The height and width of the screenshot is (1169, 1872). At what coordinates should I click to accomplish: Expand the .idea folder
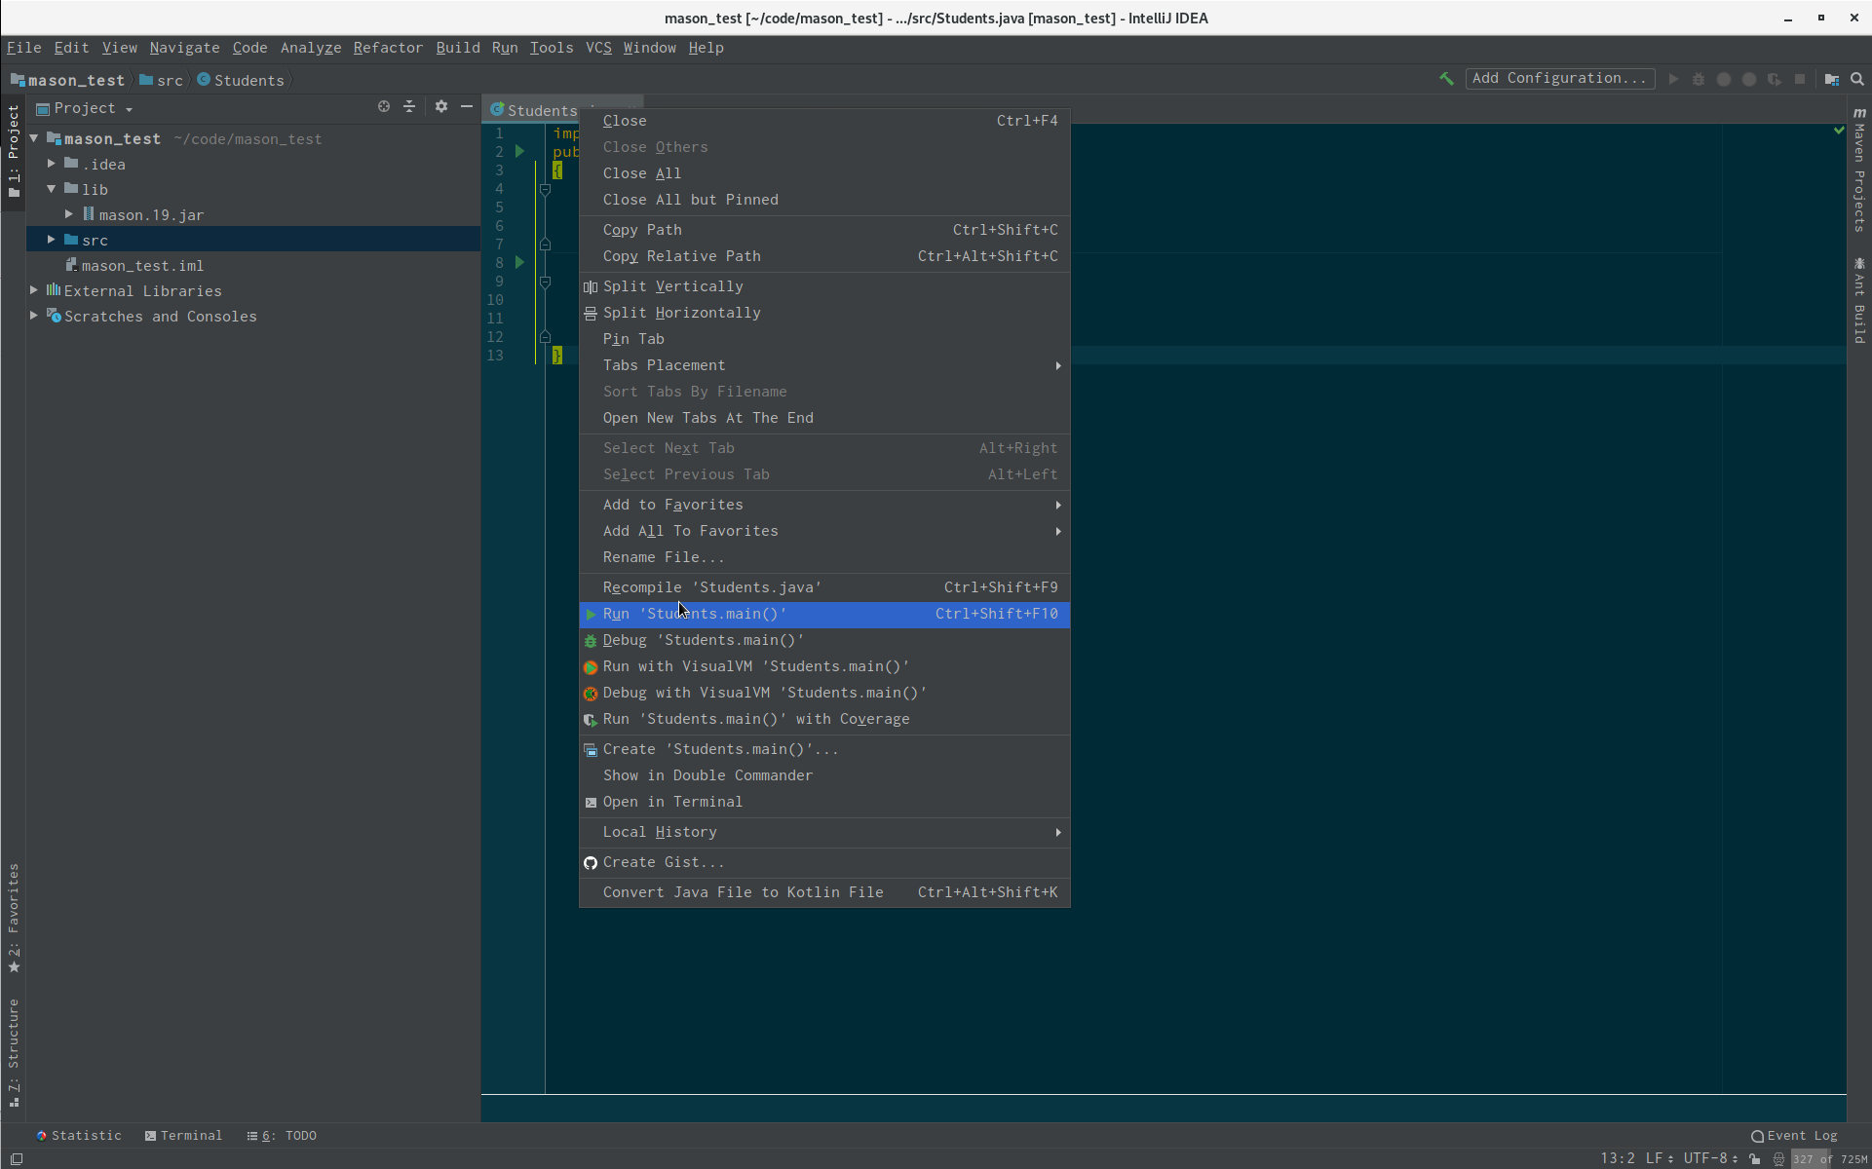pyautogui.click(x=52, y=164)
